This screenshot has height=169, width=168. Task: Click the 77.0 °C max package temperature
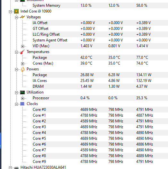[x=142, y=58]
